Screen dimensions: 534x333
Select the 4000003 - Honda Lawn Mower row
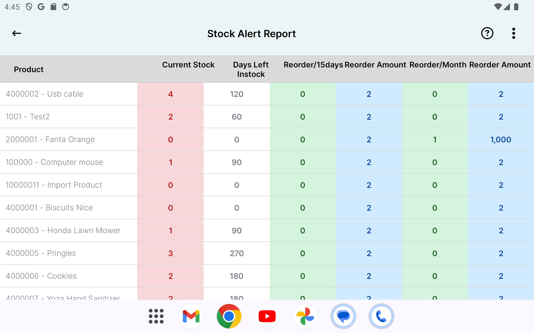click(63, 230)
